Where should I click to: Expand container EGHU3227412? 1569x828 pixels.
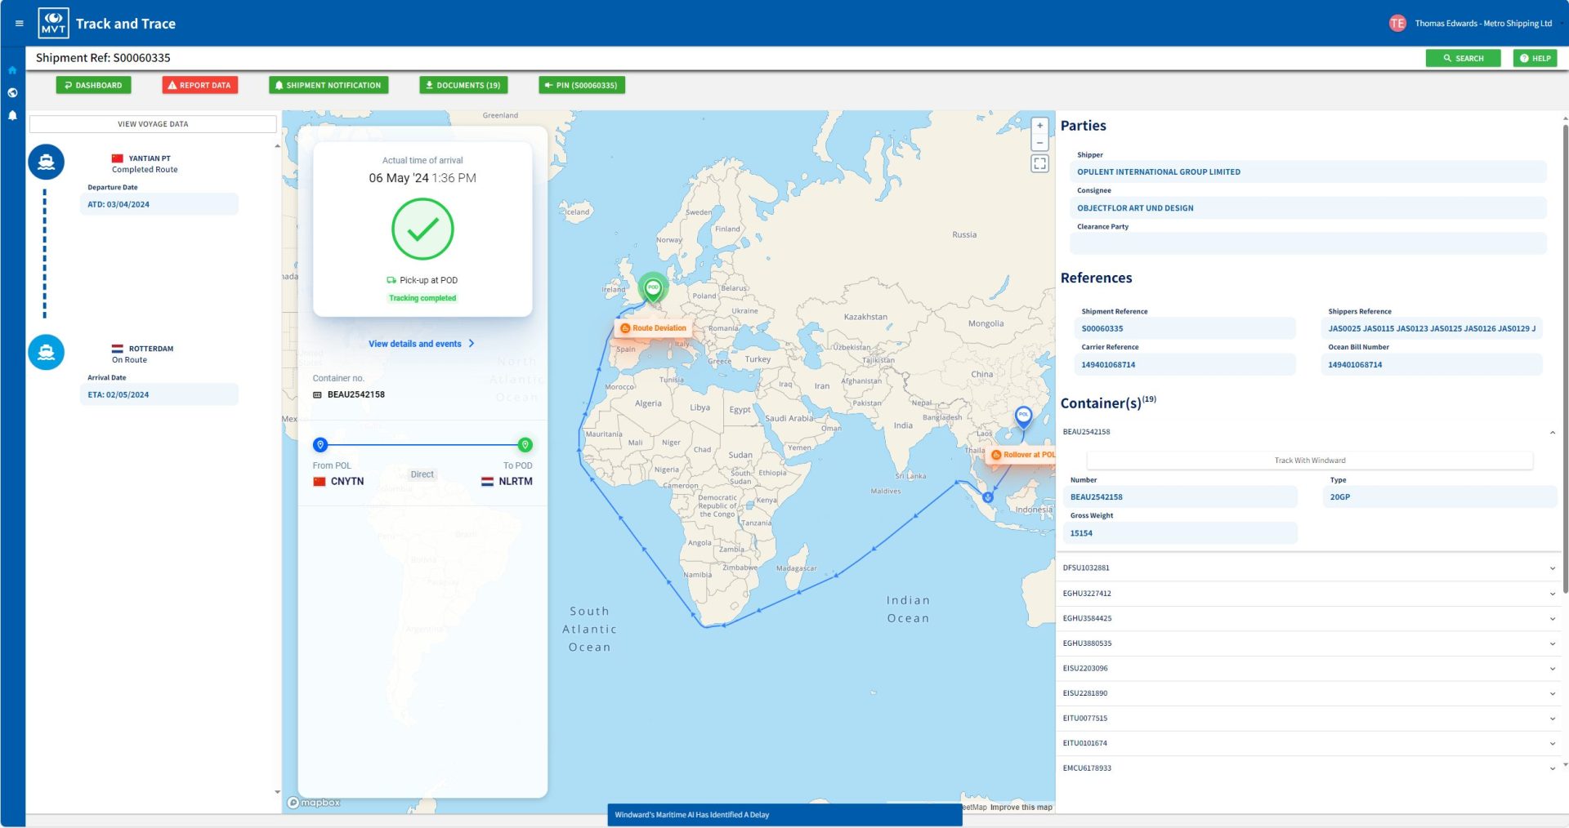tap(1552, 594)
